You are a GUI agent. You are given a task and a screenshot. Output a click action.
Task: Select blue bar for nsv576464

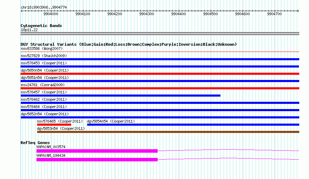160,110
